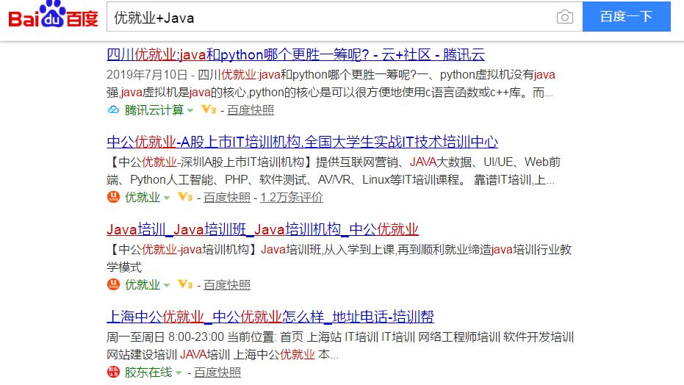Click 优就业 source name under Java培训 result
The height and width of the screenshot is (385, 684).
(143, 284)
